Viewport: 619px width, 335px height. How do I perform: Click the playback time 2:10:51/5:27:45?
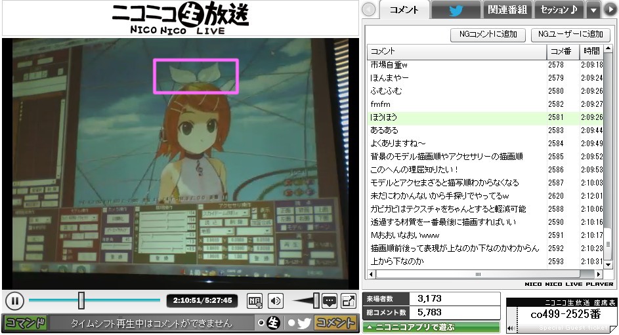pyautogui.click(x=202, y=301)
